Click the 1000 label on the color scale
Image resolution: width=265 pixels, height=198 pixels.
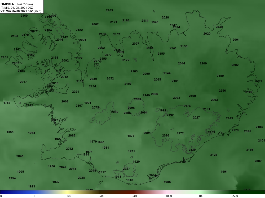tap(169, 196)
